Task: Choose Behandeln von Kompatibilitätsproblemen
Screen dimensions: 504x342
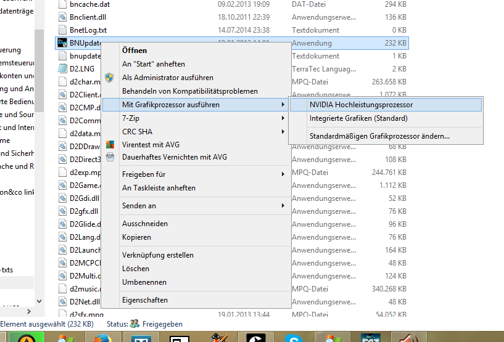Action: pos(196,91)
